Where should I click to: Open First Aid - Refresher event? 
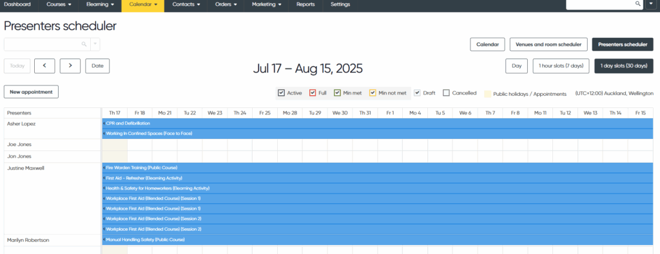coord(378,178)
